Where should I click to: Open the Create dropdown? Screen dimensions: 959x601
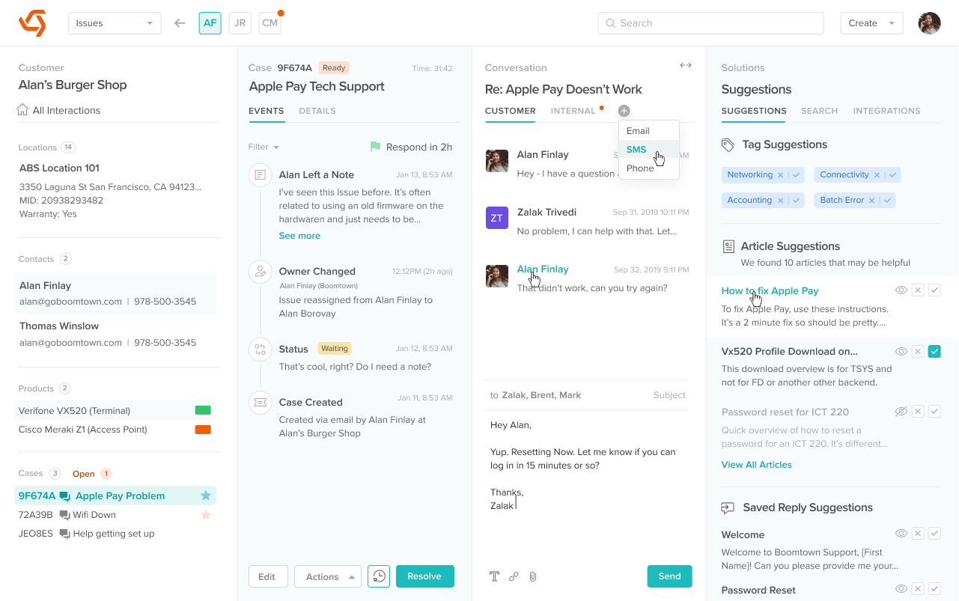[871, 23]
